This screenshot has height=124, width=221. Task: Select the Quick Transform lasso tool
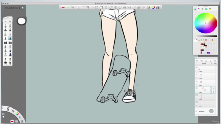coord(92,7)
